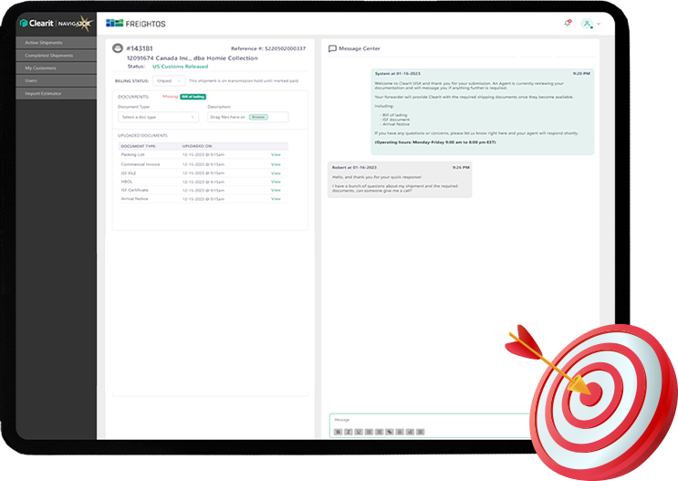Click the Browse button to upload files
Viewport: 678px width, 481px height.
pyautogui.click(x=259, y=117)
